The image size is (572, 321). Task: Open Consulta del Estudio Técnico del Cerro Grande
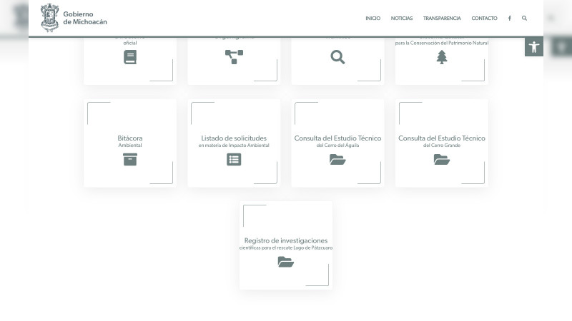(x=442, y=141)
